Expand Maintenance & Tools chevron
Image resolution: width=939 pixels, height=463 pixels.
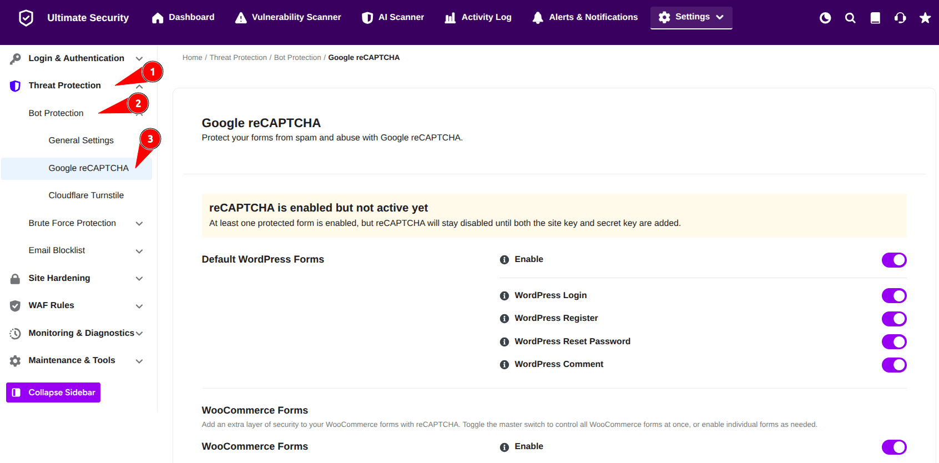139,361
